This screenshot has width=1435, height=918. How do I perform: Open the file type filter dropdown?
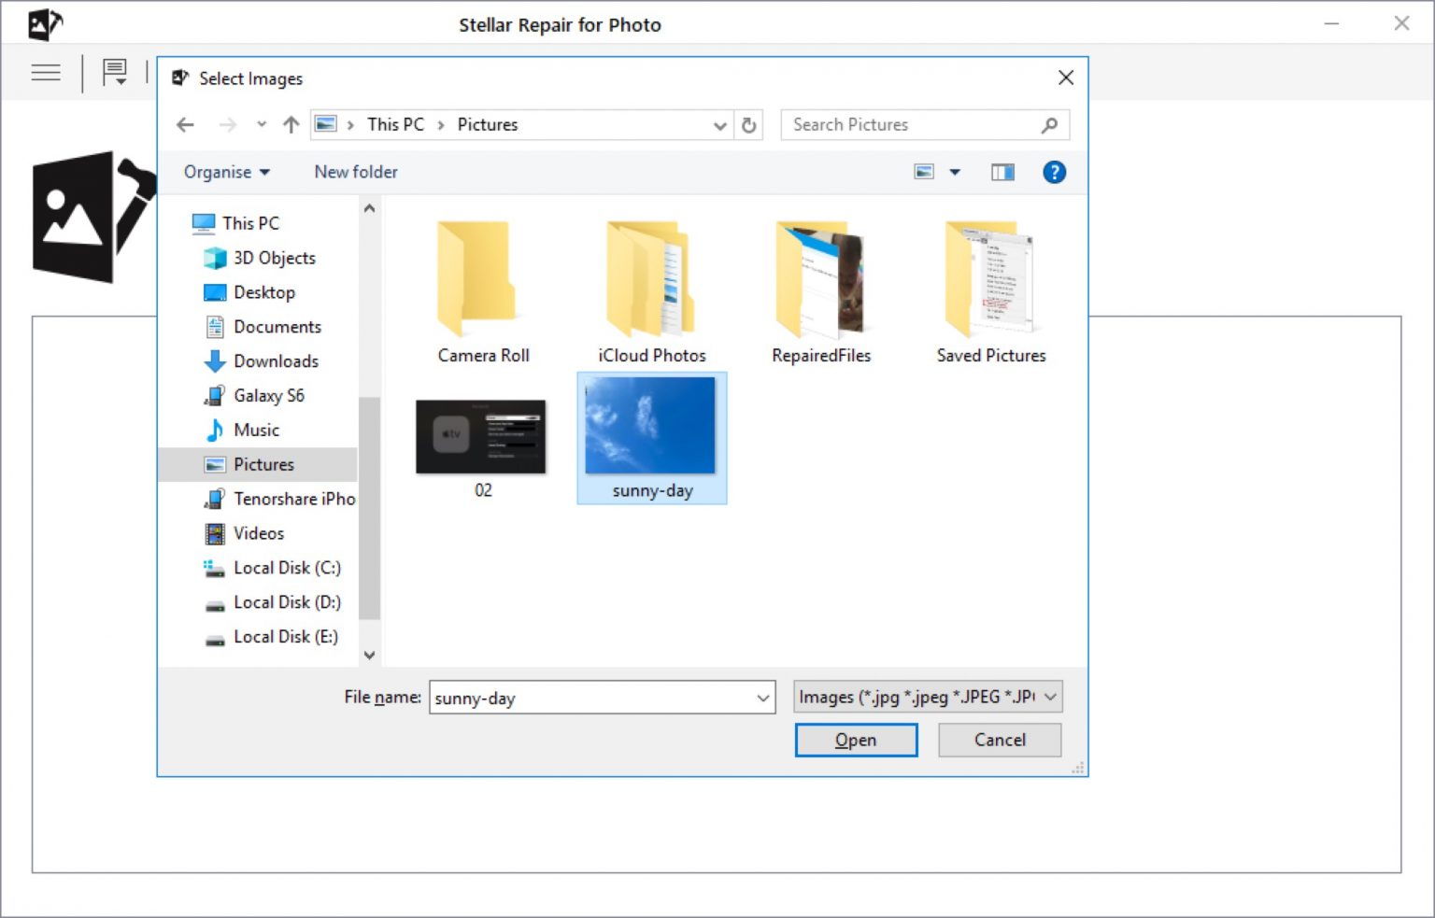point(928,697)
